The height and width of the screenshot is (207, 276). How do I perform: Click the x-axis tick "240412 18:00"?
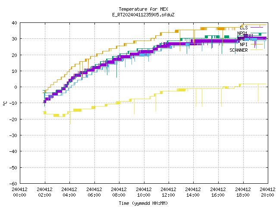pos(243,192)
